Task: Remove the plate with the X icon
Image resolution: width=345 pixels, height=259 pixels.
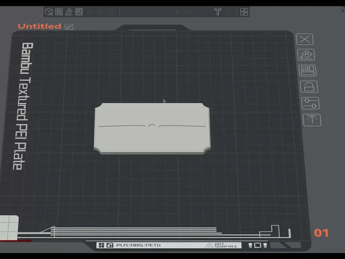Action: point(305,39)
